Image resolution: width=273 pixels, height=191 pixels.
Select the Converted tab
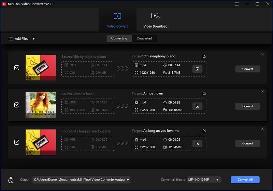(144, 38)
